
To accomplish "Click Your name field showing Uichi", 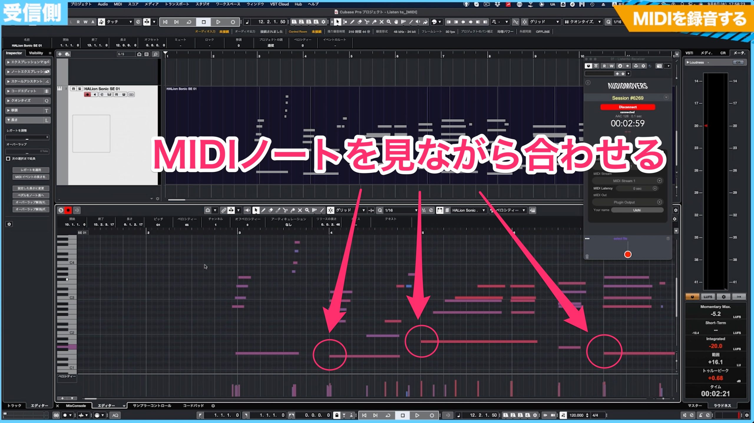I will pos(637,210).
